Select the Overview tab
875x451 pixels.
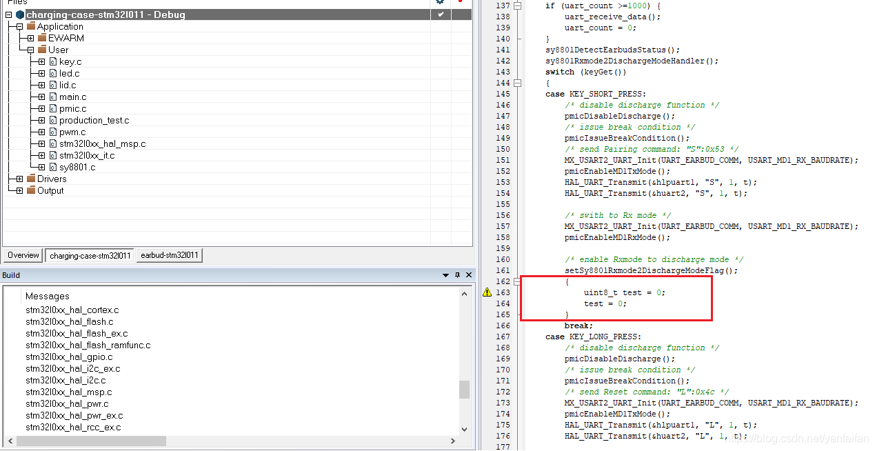pyautogui.click(x=23, y=255)
